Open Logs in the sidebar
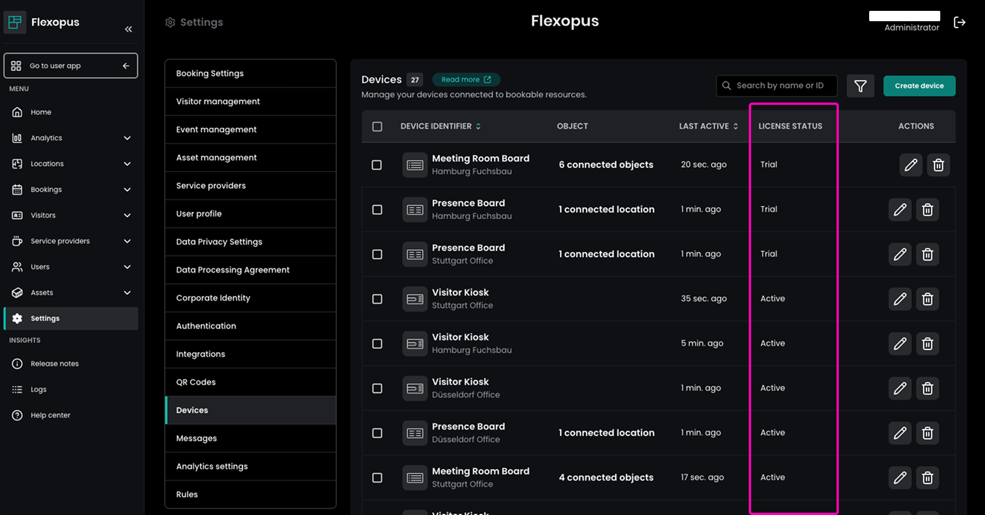Screen dimensions: 985x515 71,390
